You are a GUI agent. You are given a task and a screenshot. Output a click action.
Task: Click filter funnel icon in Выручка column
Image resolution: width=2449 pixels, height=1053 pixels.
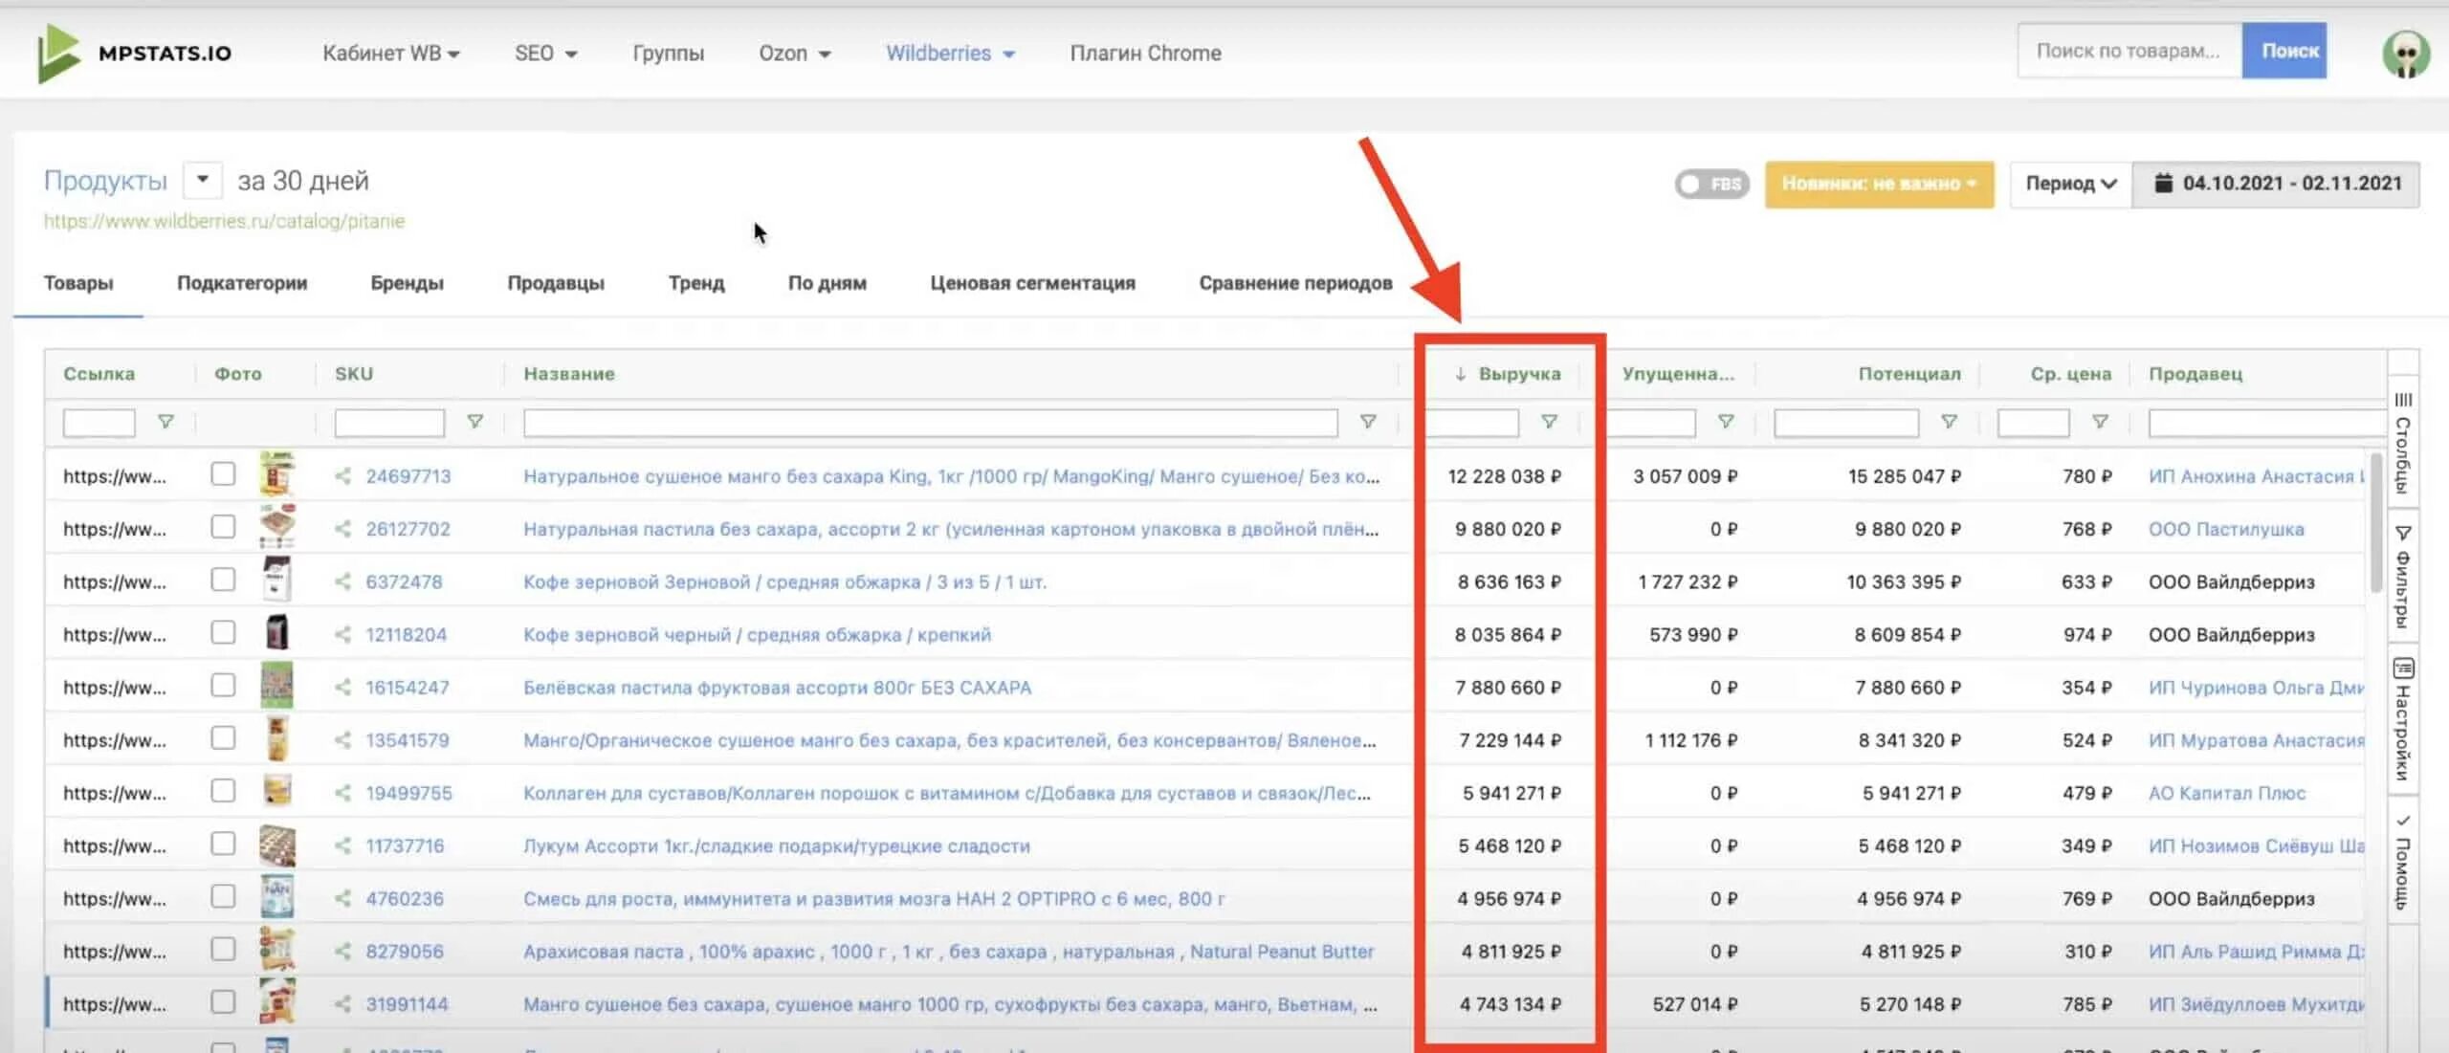1549,422
